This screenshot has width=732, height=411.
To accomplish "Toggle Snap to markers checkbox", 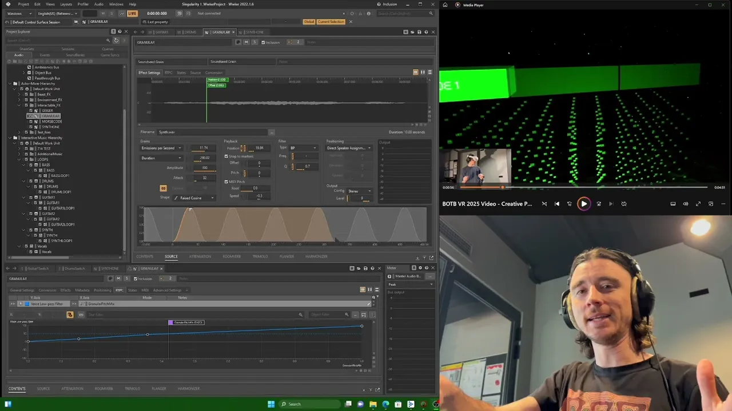I will 226,156.
